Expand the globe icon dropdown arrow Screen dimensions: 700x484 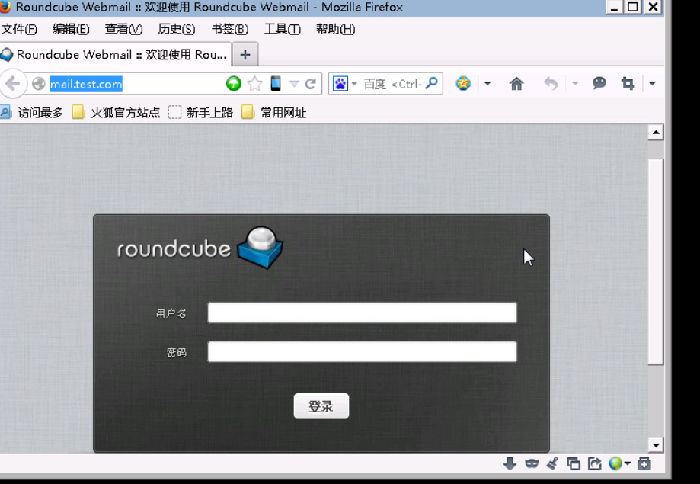pos(628,464)
